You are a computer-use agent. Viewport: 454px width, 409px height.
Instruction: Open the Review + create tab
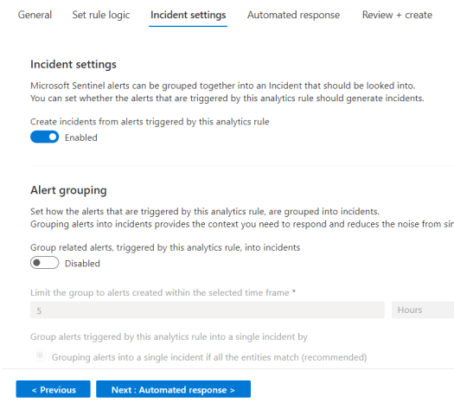point(397,15)
